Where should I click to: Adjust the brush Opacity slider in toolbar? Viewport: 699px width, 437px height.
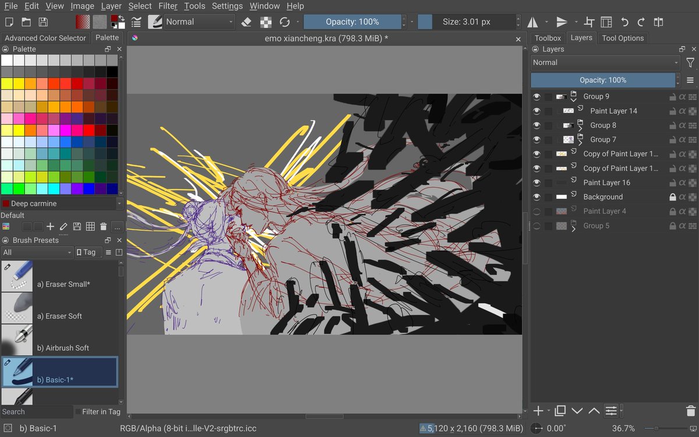pyautogui.click(x=352, y=22)
